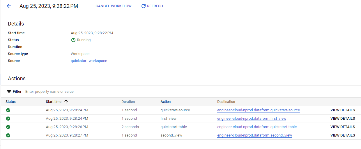This screenshot has height=149, width=361.
Task: Cancel the running workflow
Action: pyautogui.click(x=114, y=6)
